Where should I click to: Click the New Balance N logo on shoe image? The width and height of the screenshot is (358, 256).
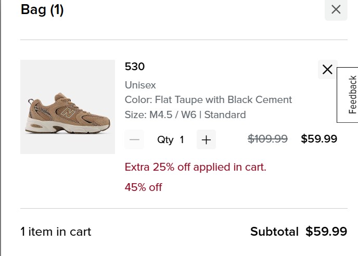click(66, 111)
